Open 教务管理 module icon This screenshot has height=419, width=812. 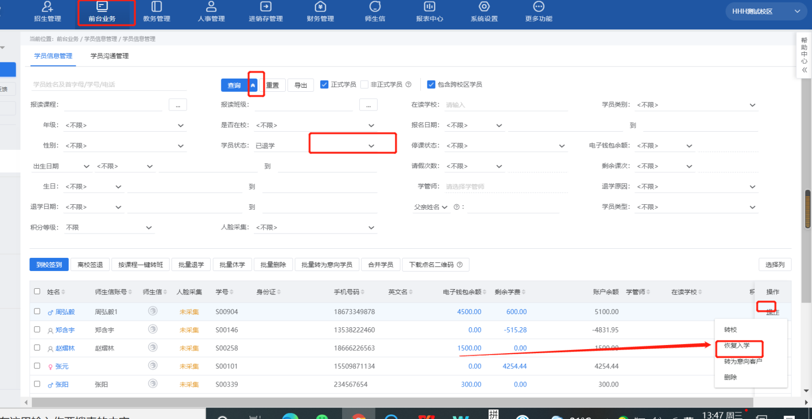coord(156,7)
